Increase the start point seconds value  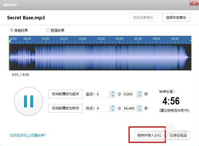click(140, 93)
